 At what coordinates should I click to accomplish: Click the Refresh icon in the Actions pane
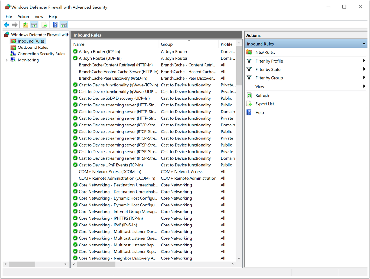[249, 95]
